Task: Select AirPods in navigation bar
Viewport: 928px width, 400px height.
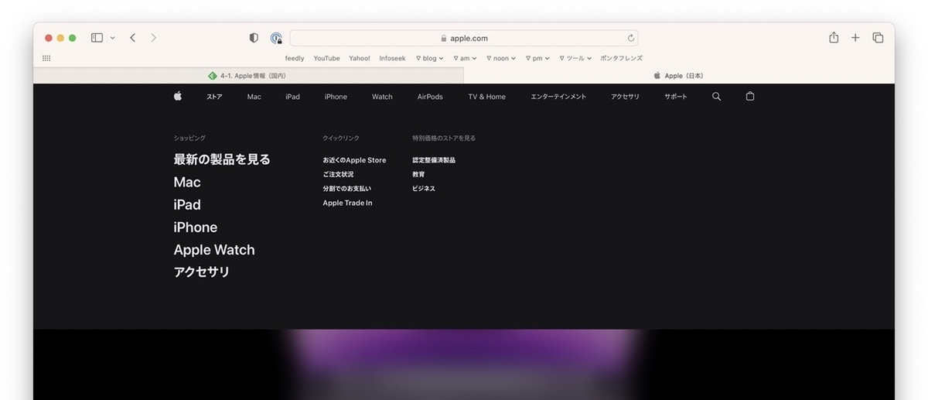Action: tap(430, 97)
